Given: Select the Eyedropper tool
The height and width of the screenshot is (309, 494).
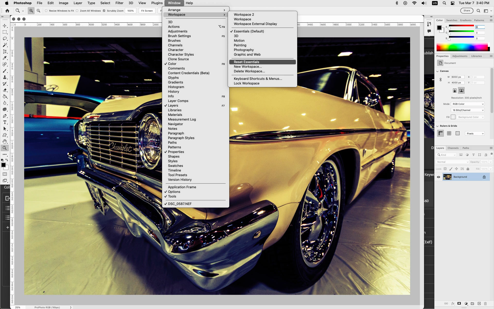Looking at the screenshot, I should [5, 58].
